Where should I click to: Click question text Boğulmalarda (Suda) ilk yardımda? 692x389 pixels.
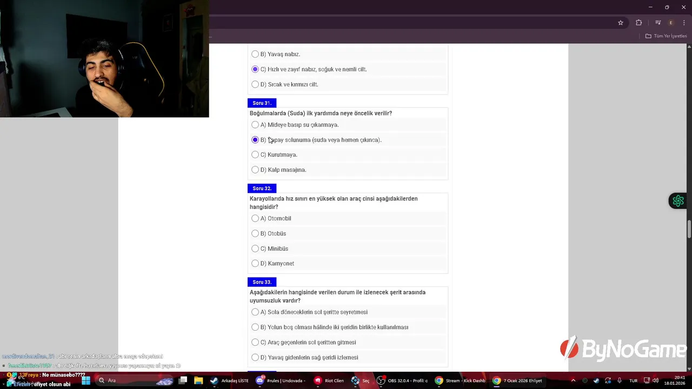[x=321, y=113]
